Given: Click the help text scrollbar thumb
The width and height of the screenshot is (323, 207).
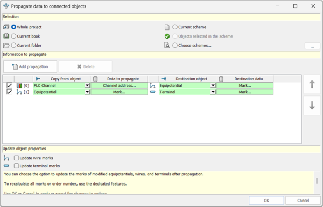Looking at the screenshot, I should [317, 181].
